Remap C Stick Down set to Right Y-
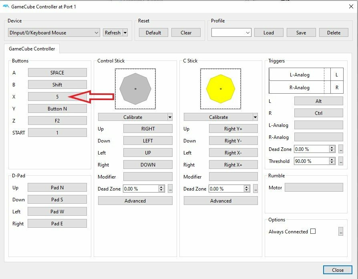This screenshot has width=358, height=279. tap(233, 141)
